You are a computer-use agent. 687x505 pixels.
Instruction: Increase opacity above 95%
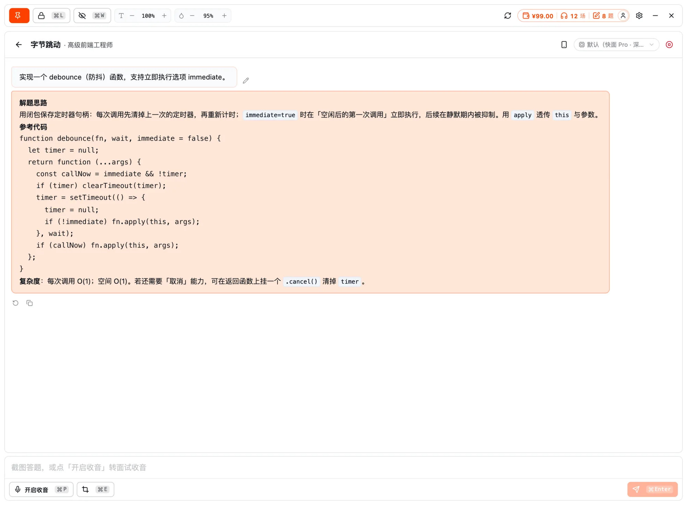[x=224, y=15]
